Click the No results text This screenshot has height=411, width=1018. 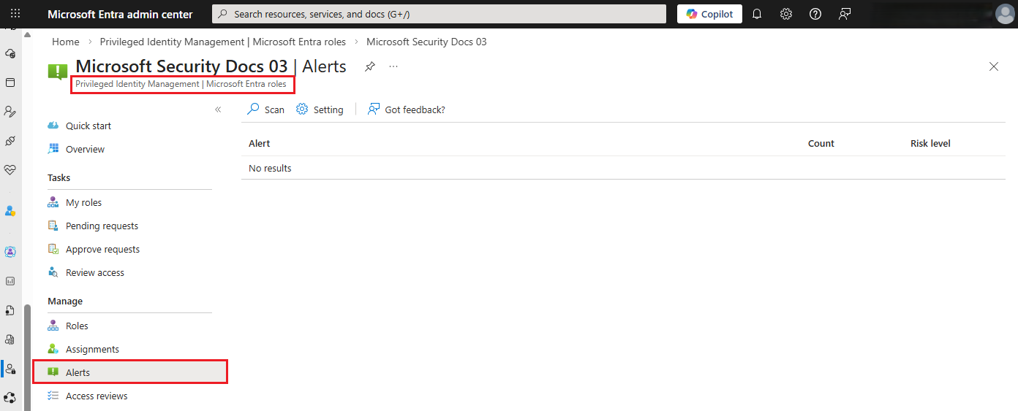pos(270,168)
